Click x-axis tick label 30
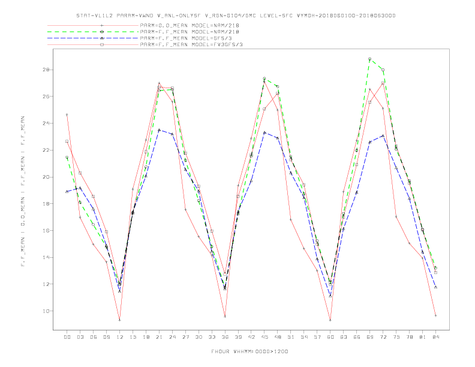The image size is (475, 367). [199, 337]
